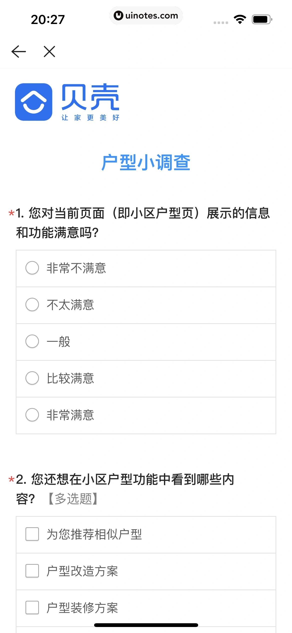Enable the 户型改造方案 checkbox
The width and height of the screenshot is (292, 633).
(32, 571)
